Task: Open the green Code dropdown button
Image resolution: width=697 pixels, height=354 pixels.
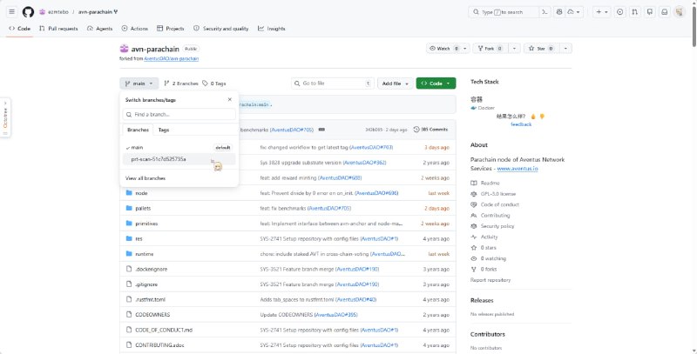Action: coord(436,83)
